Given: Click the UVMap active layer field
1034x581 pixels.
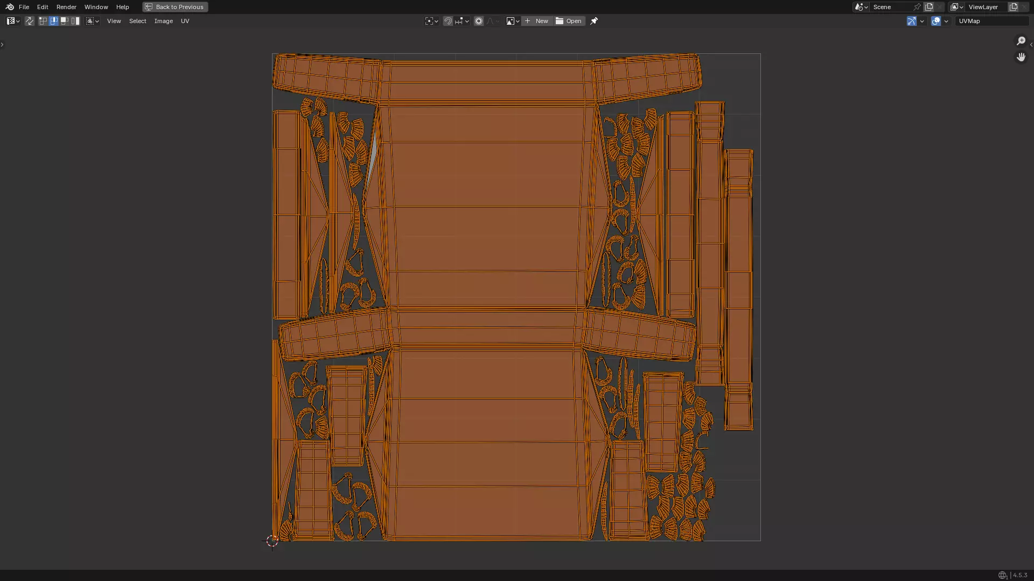Looking at the screenshot, I should click(991, 21).
